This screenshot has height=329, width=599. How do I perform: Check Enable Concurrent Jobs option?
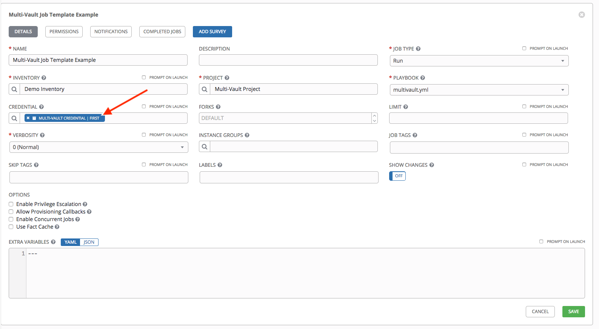click(x=11, y=219)
